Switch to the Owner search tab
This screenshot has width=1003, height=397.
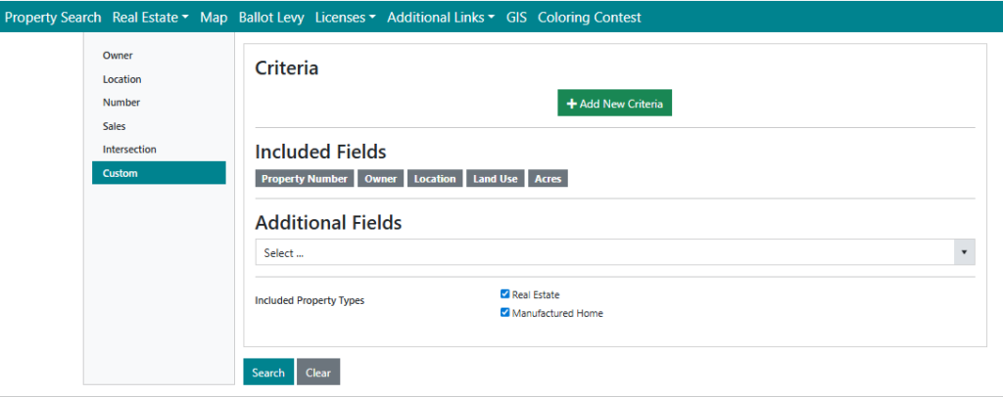pyautogui.click(x=118, y=56)
